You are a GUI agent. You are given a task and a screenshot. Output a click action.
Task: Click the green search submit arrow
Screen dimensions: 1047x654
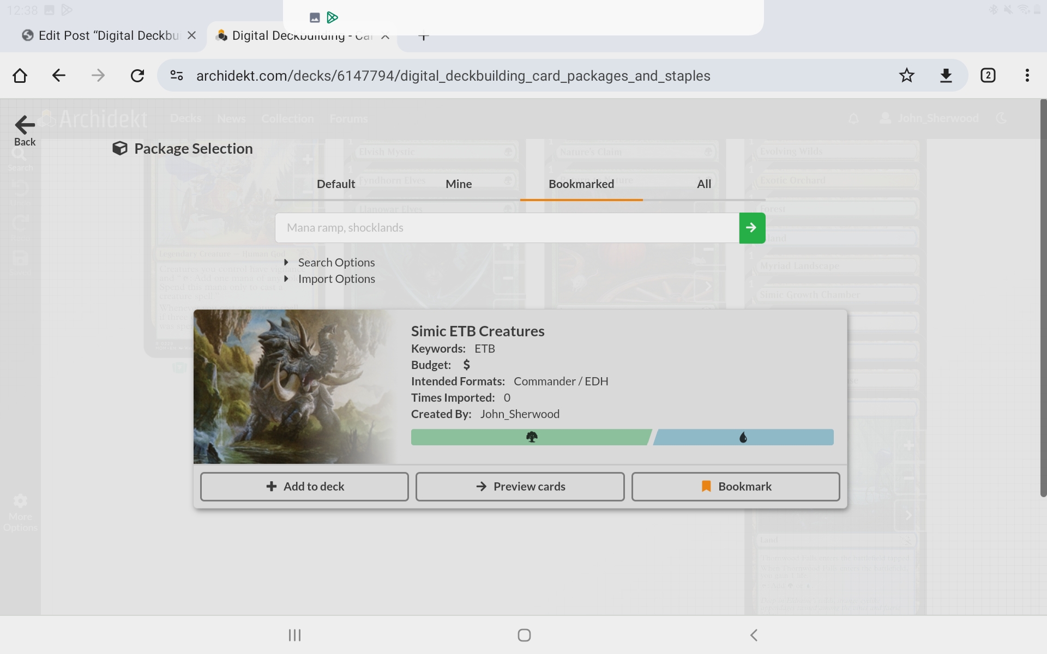(x=752, y=228)
